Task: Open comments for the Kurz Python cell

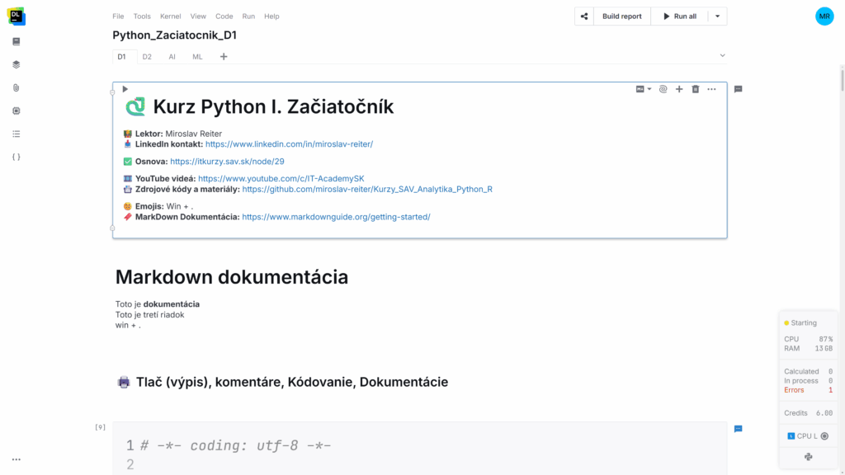Action: (739, 89)
